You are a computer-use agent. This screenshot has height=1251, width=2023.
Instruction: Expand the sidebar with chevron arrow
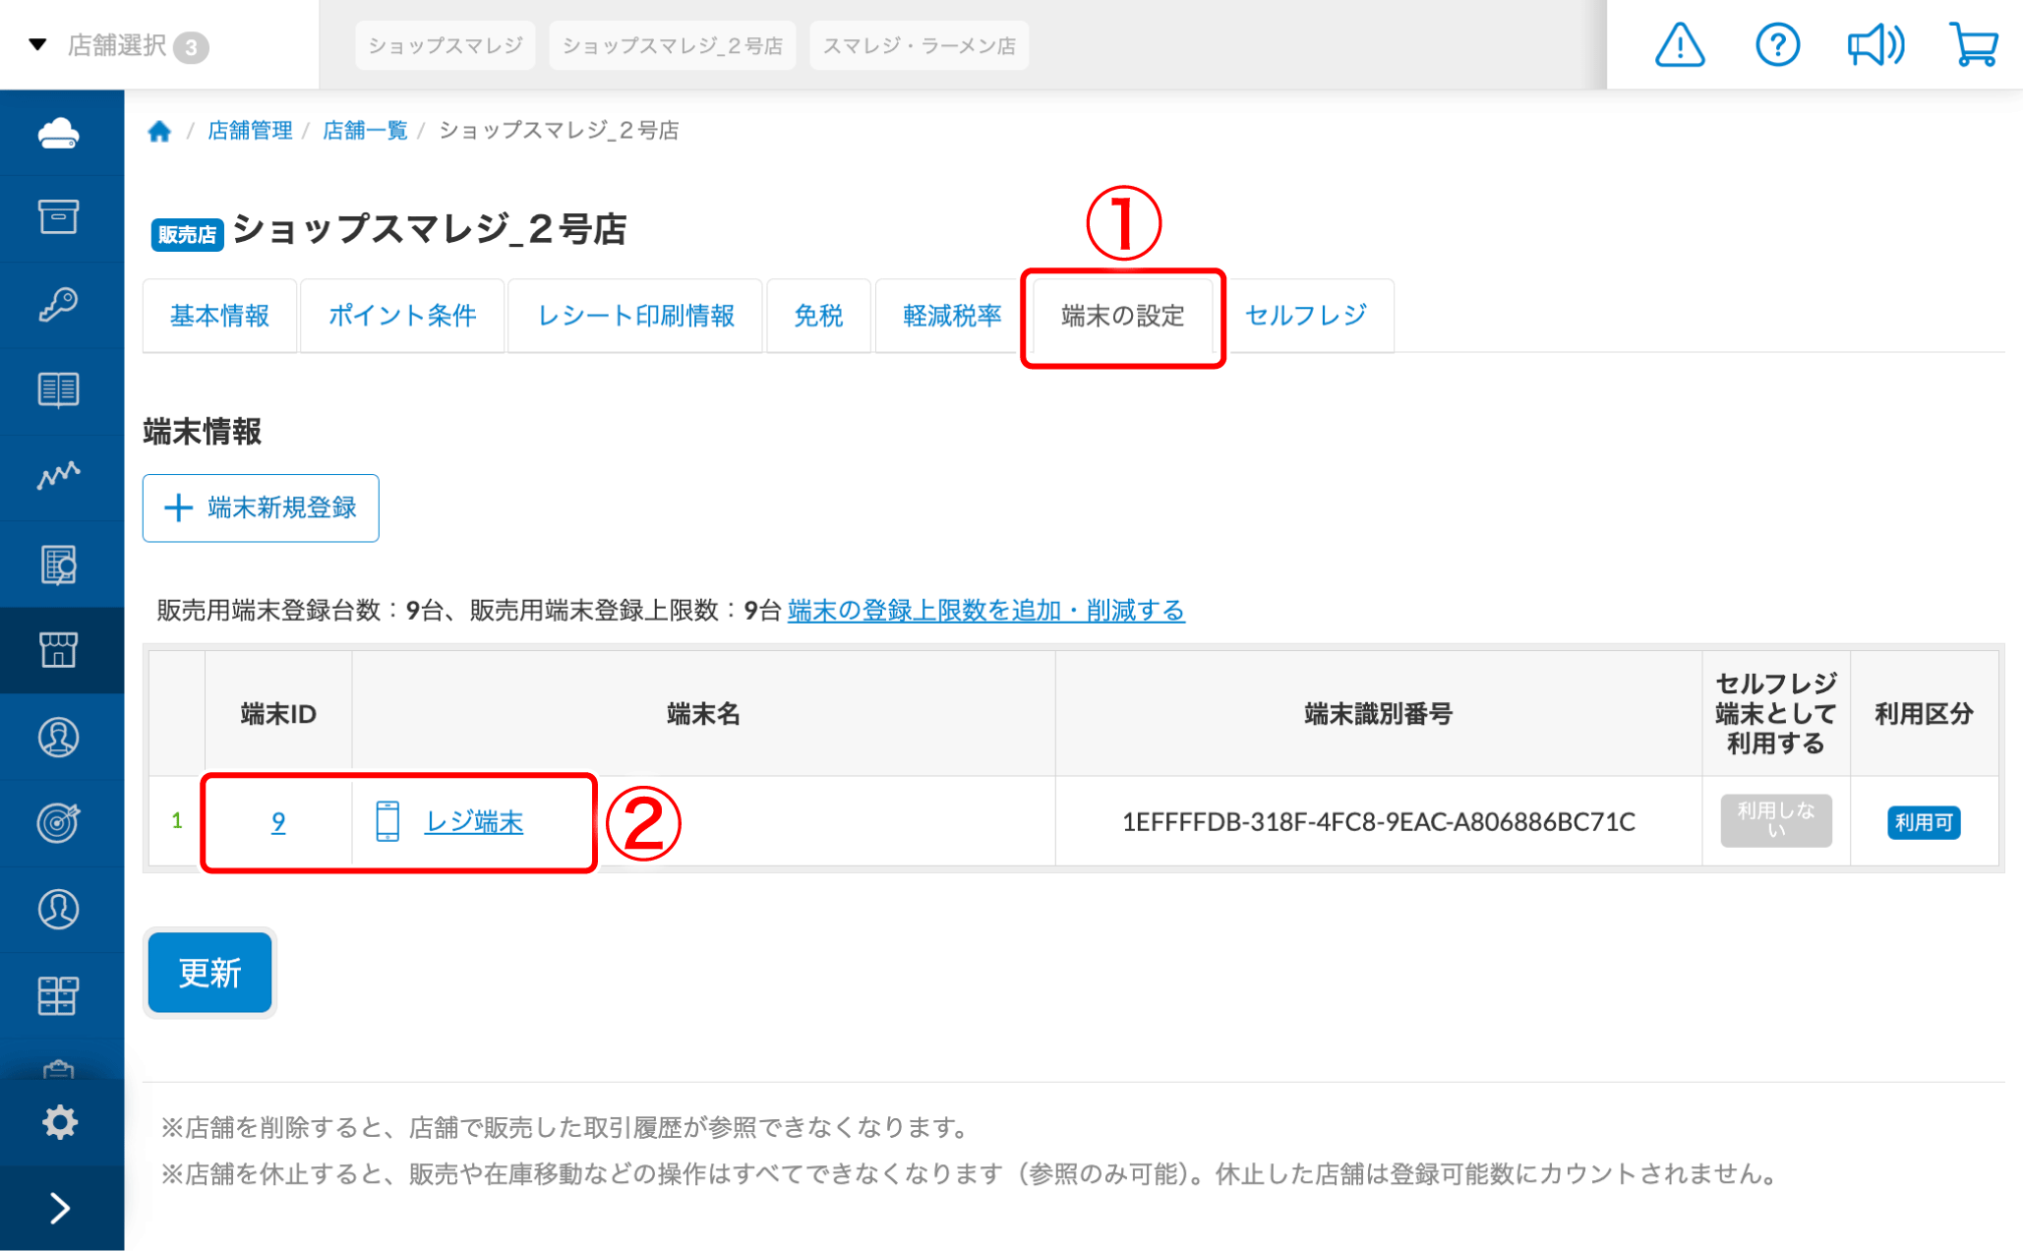tap(60, 1208)
